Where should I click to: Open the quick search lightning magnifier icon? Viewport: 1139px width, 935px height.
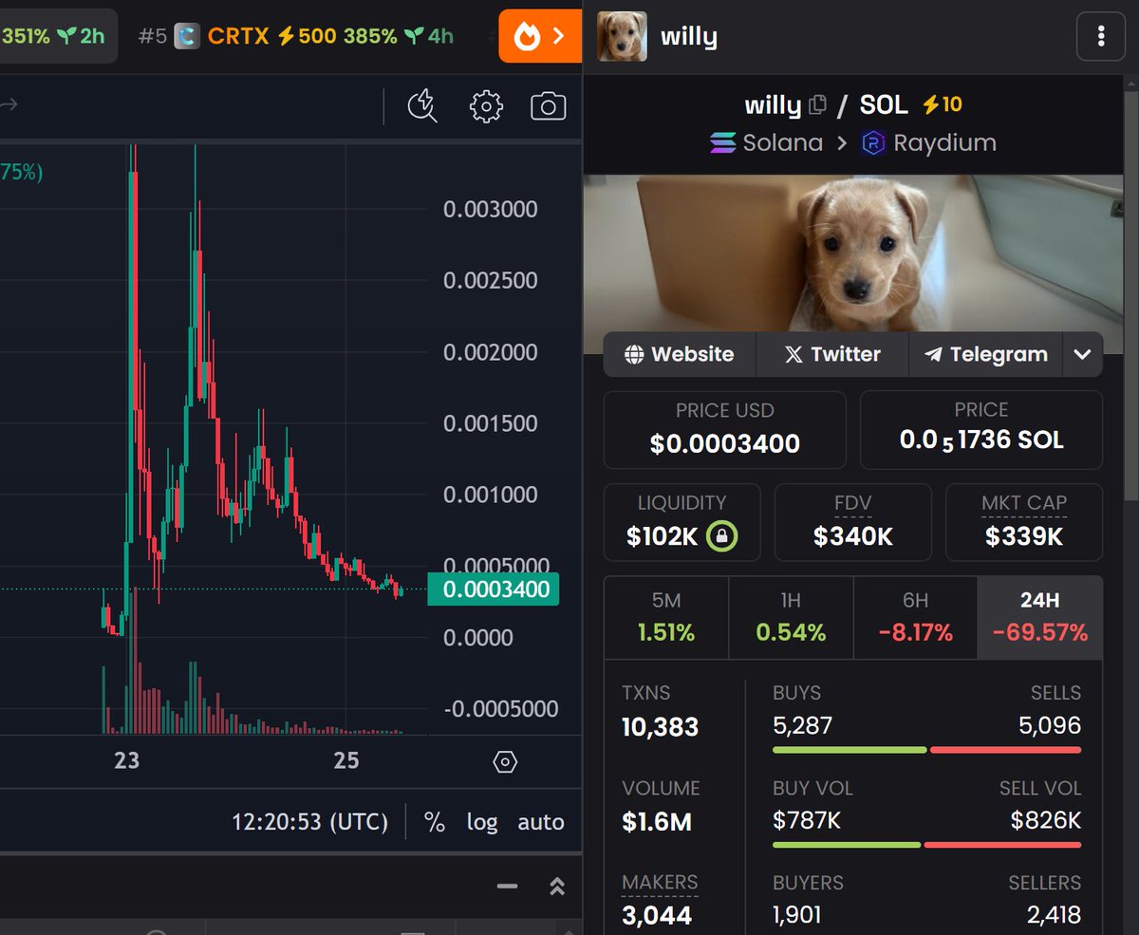point(421,106)
